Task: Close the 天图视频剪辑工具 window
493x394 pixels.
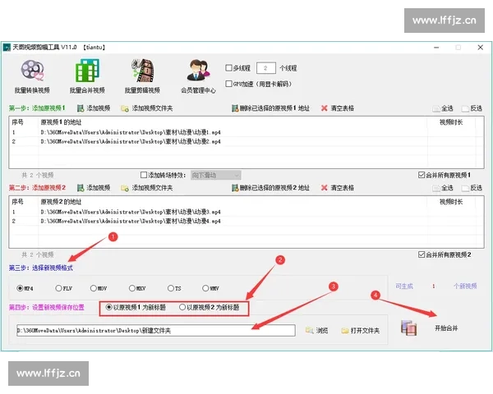Action: pyautogui.click(x=480, y=48)
